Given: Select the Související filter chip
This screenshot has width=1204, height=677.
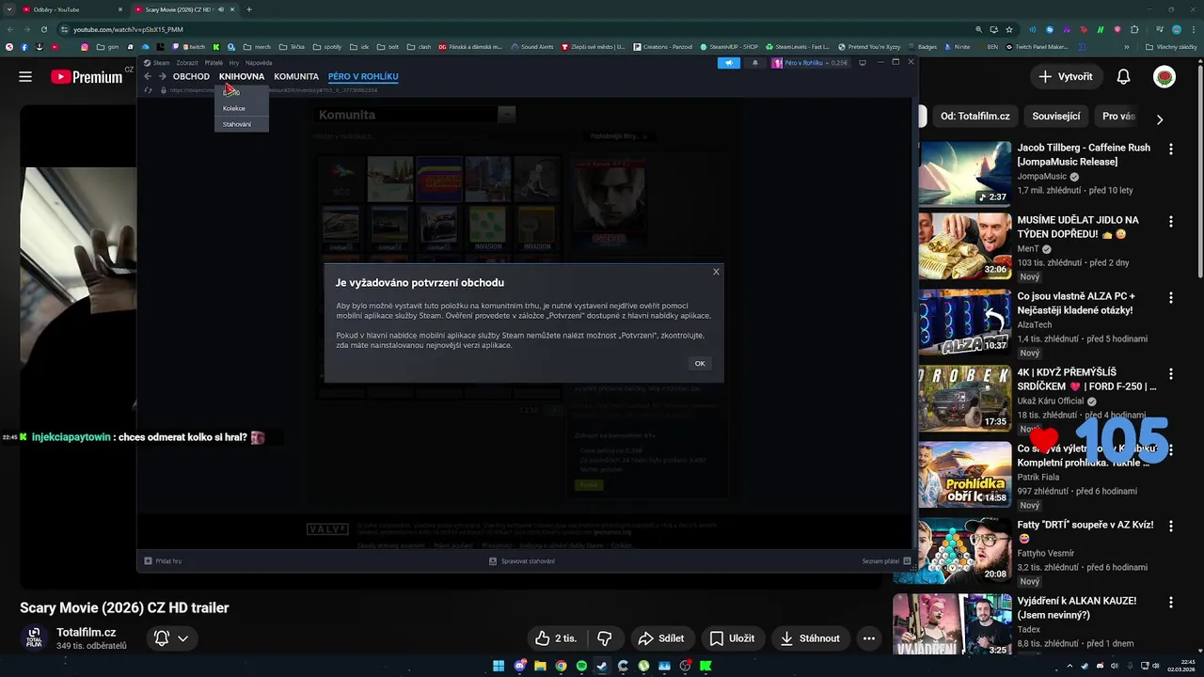Looking at the screenshot, I should [x=1056, y=117].
